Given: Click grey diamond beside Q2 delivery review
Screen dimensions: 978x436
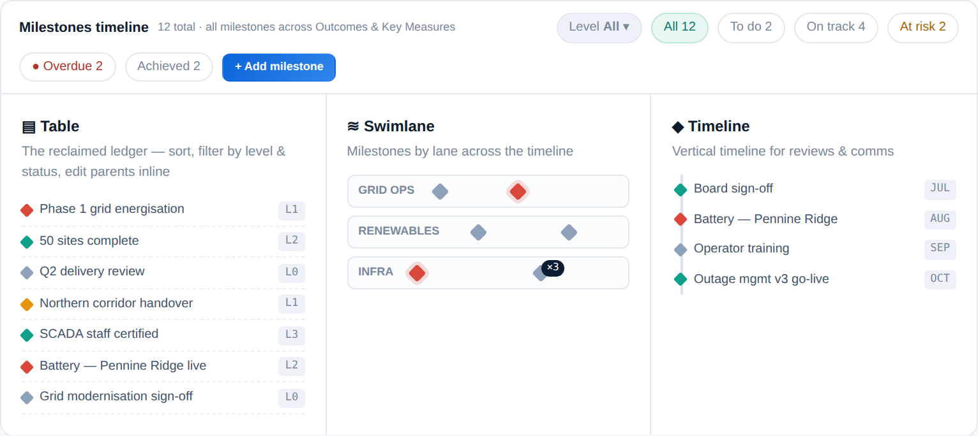Looking at the screenshot, I should coord(27,272).
